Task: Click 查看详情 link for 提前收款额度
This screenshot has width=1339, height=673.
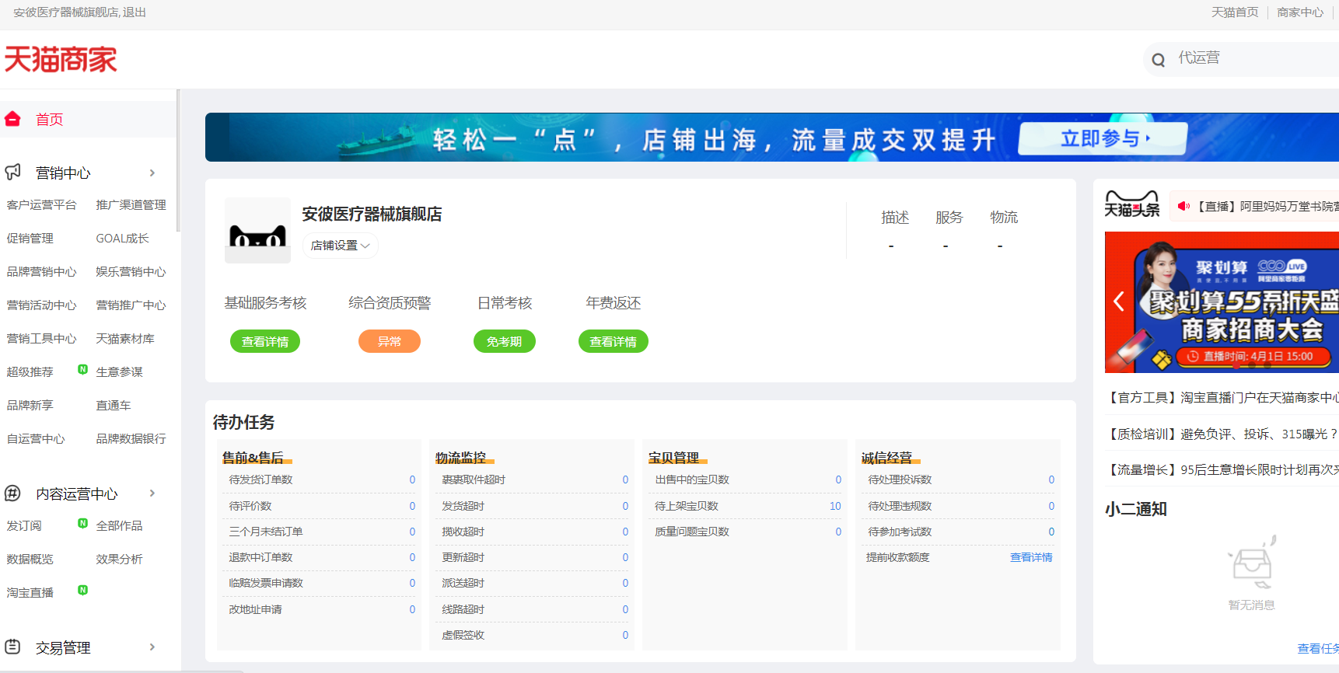Action: click(x=1030, y=557)
